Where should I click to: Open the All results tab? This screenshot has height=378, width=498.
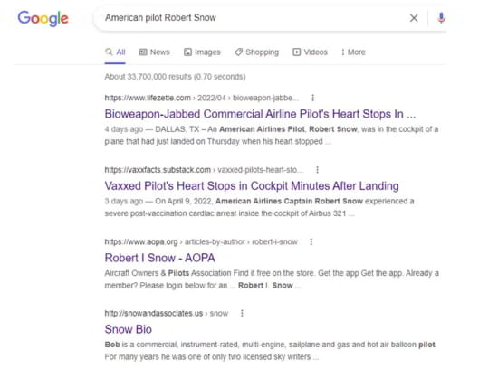point(115,52)
